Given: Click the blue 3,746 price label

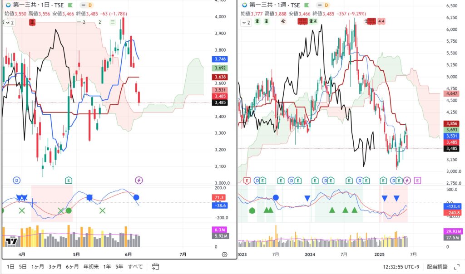Looking at the screenshot, I should 220,59.
